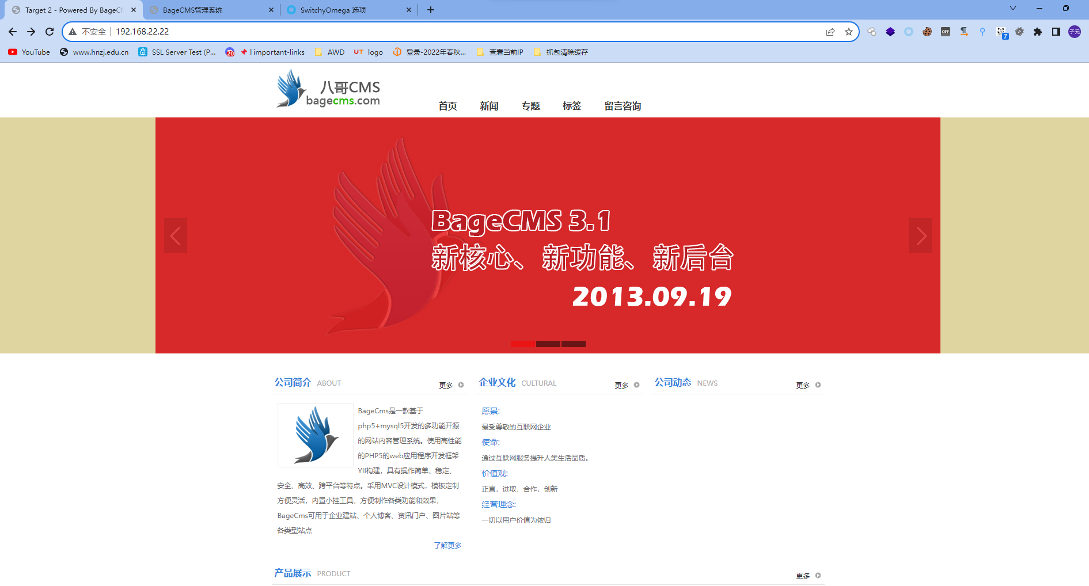Viewport: 1089px width, 586px height.
Task: Switch to BageCMS管理系统 tab
Action: coord(211,10)
